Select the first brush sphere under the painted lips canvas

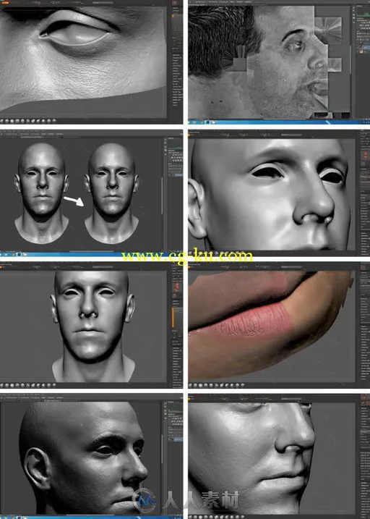[x=191, y=385]
